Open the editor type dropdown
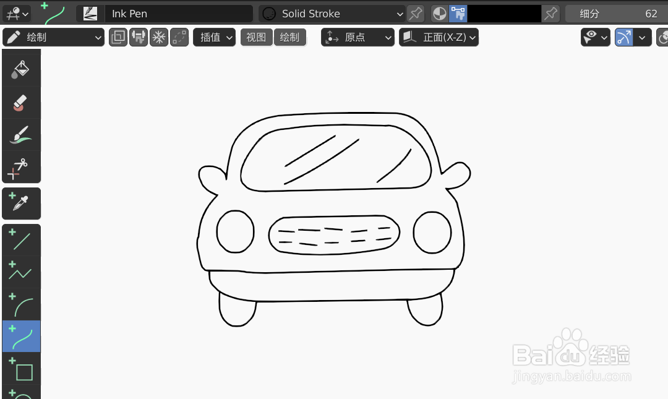Image resolution: width=668 pixels, height=399 pixels. click(17, 14)
